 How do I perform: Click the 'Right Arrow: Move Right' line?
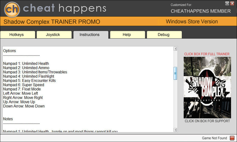click(x=23, y=98)
